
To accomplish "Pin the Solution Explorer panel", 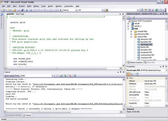I will 163,14.
